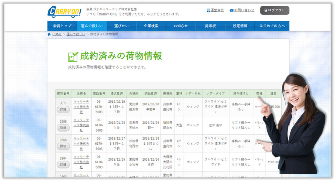335x181 pixels.
Task: Click 詳細 button for cargo 2866
Action: [x=63, y=146]
